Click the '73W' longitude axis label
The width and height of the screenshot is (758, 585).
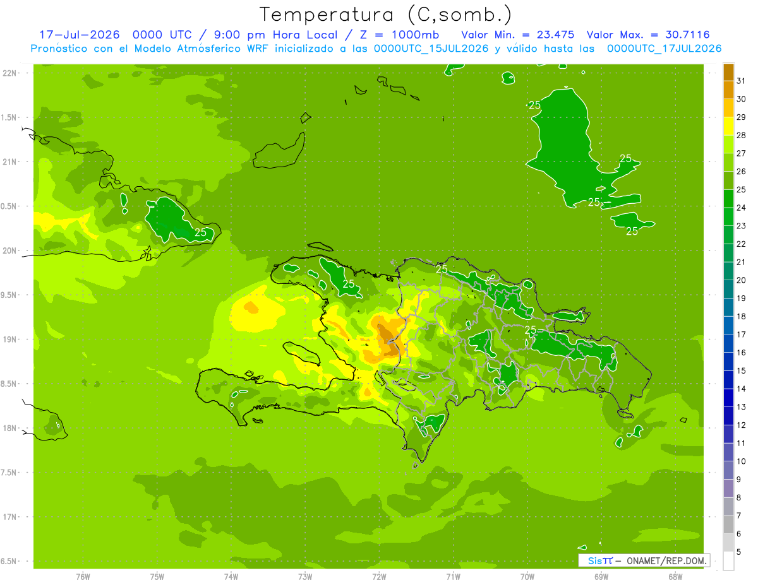(305, 576)
